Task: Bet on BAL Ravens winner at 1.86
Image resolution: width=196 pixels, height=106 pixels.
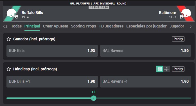Action: pyautogui.click(x=146, y=51)
